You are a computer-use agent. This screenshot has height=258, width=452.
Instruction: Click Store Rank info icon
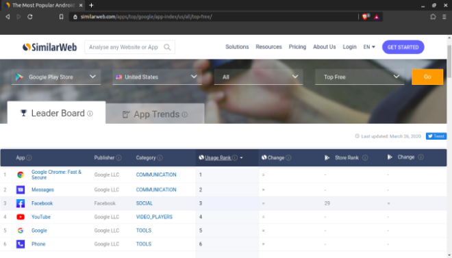point(365,157)
